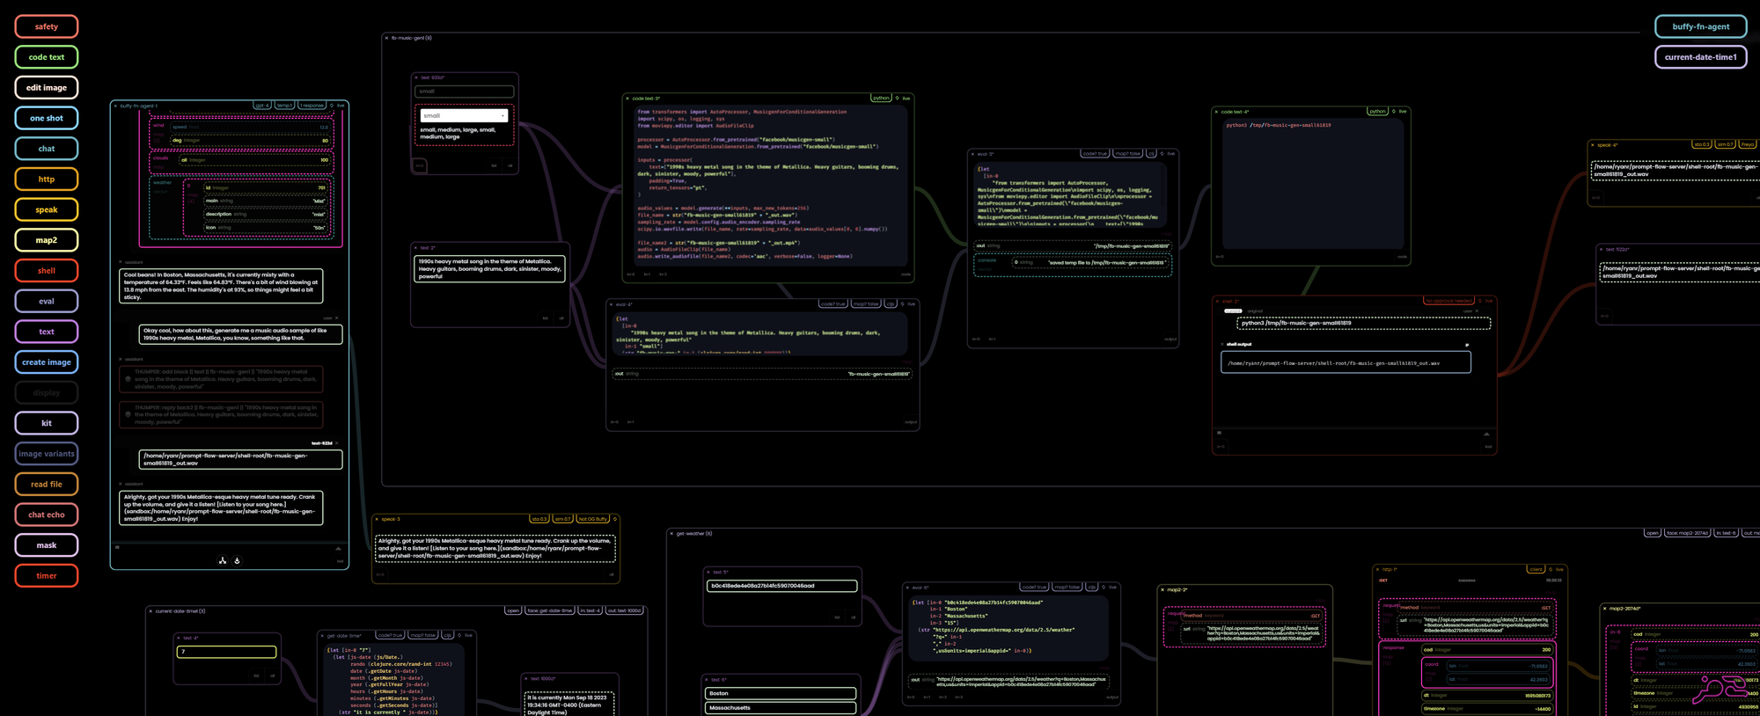Image resolution: width=1760 pixels, height=716 pixels.
Task: Open the get-weather group
Action: coord(1653,533)
